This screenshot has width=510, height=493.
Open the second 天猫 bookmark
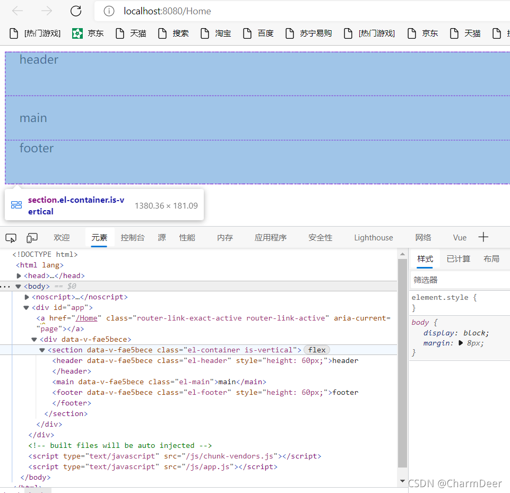465,33
